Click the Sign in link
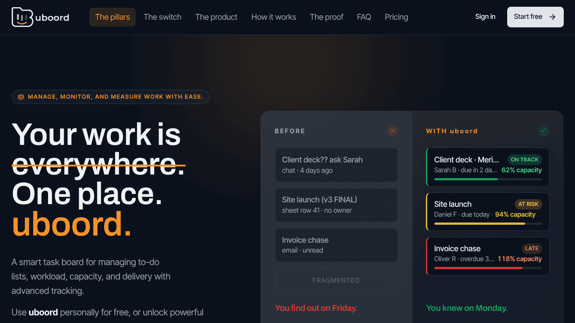575x323 pixels. 485,17
